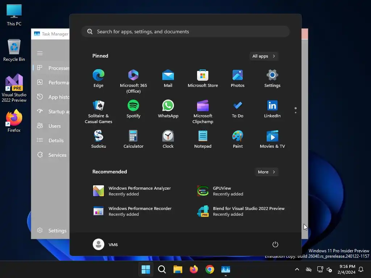Open pinned Settings gear app
The height and width of the screenshot is (278, 371).
[x=272, y=78]
